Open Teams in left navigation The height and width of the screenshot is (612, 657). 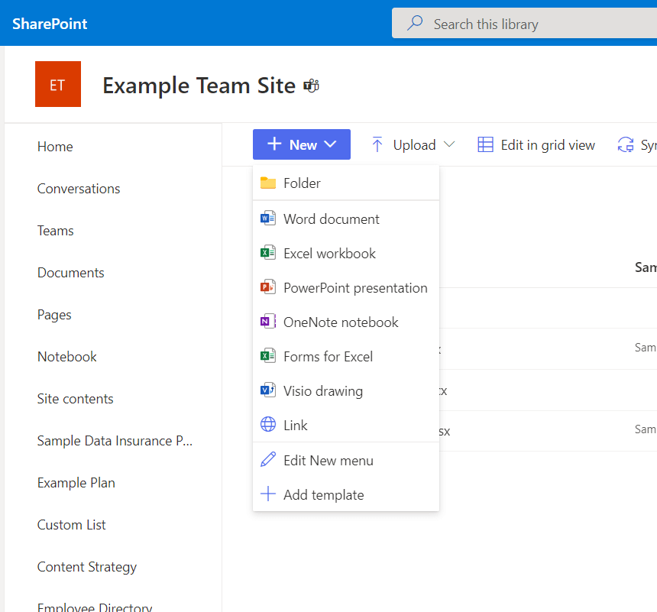55,231
